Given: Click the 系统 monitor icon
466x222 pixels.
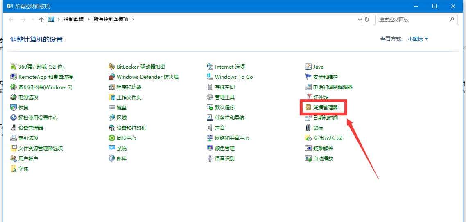Looking at the screenshot, I should (x=112, y=148).
